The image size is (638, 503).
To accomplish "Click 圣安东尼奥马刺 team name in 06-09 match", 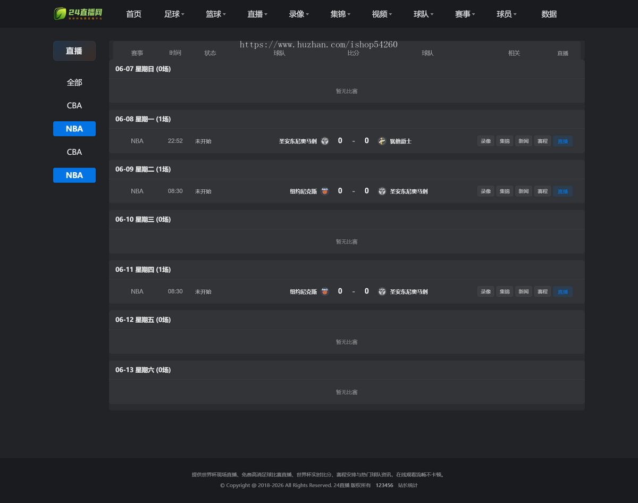I will tap(409, 191).
